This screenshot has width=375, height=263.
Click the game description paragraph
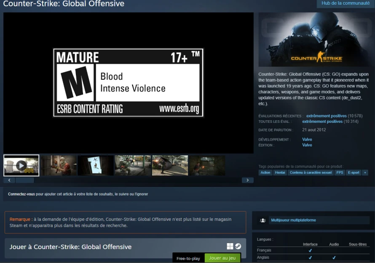pos(313,89)
